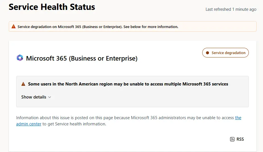Click "See below for more information" in banner
Image resolution: width=263 pixels, height=152 pixels.
pyautogui.click(x=151, y=27)
